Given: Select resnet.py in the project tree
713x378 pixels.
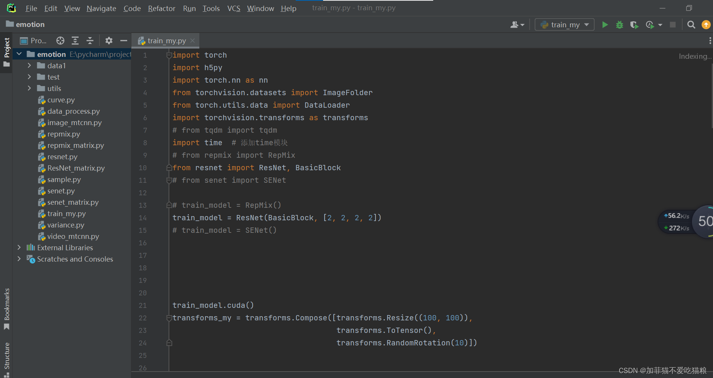Looking at the screenshot, I should click(x=63, y=157).
